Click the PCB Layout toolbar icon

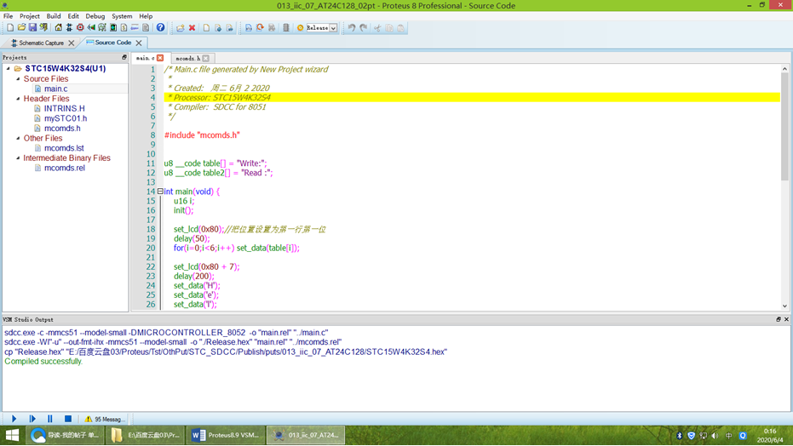(80, 28)
